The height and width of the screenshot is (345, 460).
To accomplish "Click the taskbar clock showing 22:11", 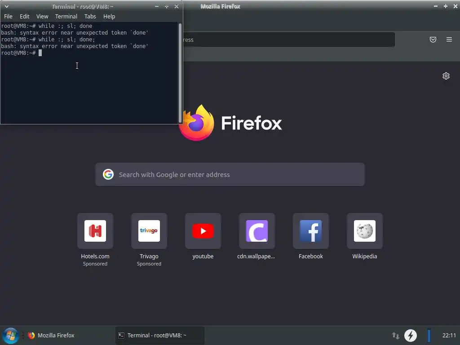I will [x=449, y=335].
